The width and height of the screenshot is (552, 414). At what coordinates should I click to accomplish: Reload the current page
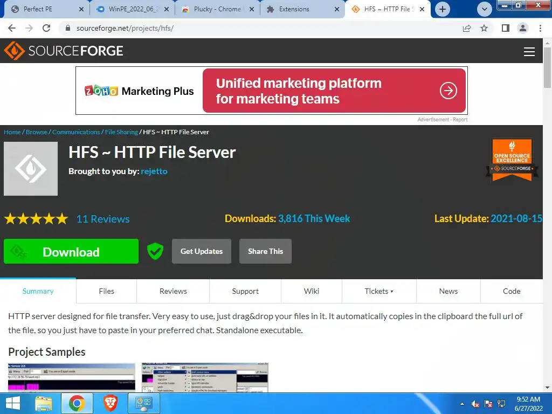coord(46,28)
